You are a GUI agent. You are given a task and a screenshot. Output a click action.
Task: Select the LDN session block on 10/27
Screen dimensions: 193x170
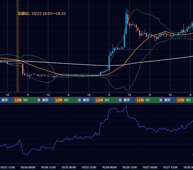click(x=181, y=100)
